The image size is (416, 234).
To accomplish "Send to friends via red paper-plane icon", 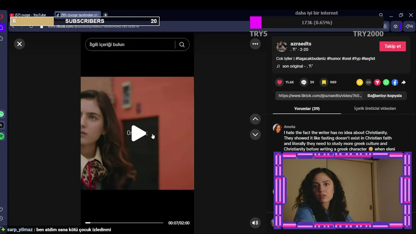I will point(377,82).
